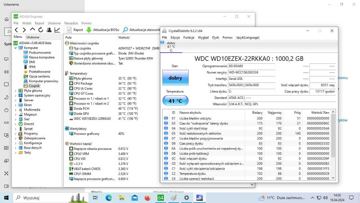The width and height of the screenshot is (360, 203).
Task: Click the Wartość Raw column header
Action: 316,113
